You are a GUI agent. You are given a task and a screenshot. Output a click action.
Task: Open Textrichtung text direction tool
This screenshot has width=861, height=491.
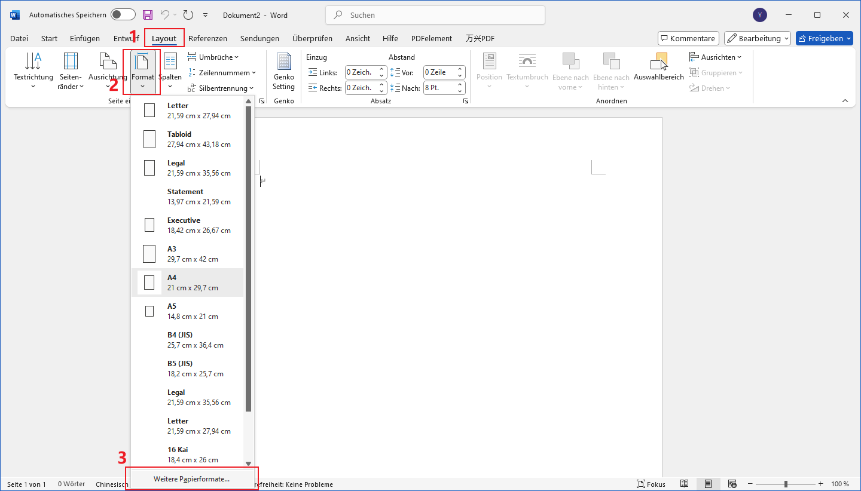coord(33,71)
